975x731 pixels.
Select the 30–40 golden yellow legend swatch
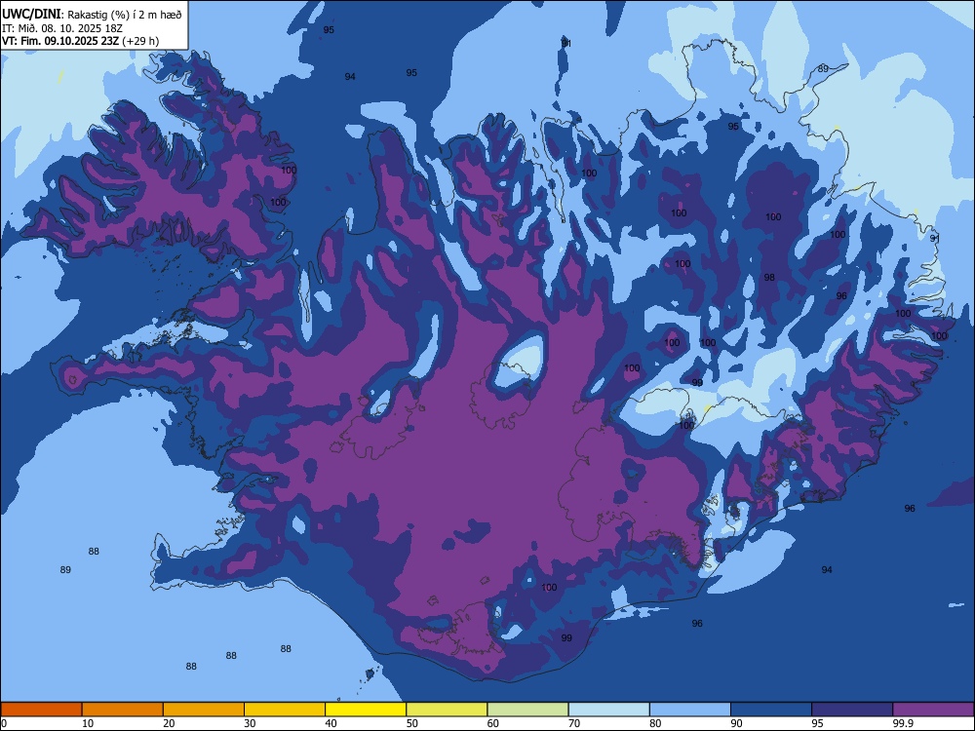pyautogui.click(x=285, y=710)
